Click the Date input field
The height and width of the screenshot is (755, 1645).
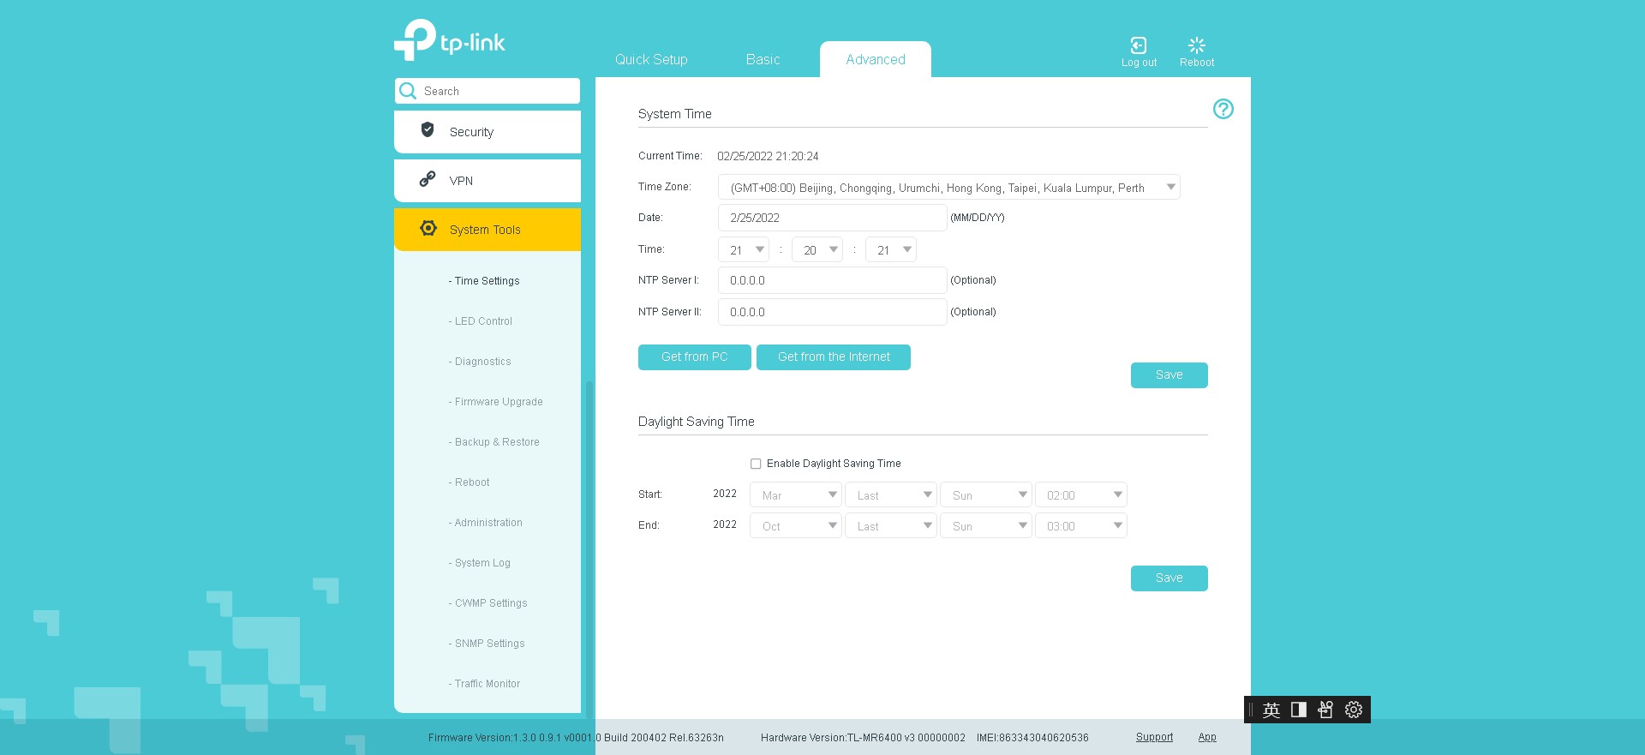coord(832,218)
